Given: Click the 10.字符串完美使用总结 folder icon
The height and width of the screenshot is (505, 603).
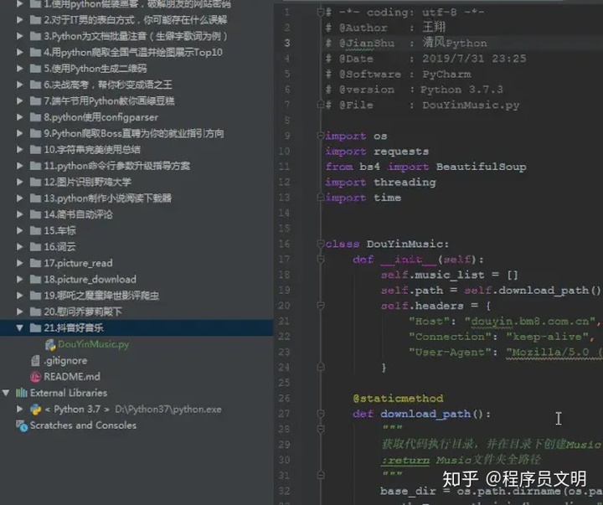Looking at the screenshot, I should [35, 149].
